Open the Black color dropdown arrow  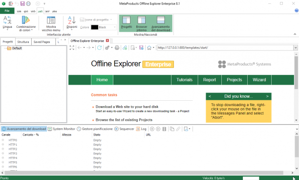coord(115,27)
